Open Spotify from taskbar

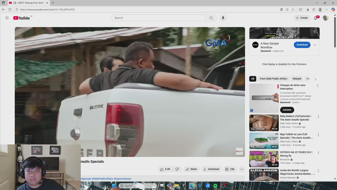(x=215, y=186)
